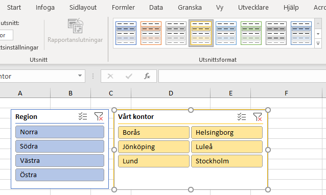The height and width of the screenshot is (195, 326).
Task: Clear filter on Vårt kontor slicer
Action: pos(258,117)
